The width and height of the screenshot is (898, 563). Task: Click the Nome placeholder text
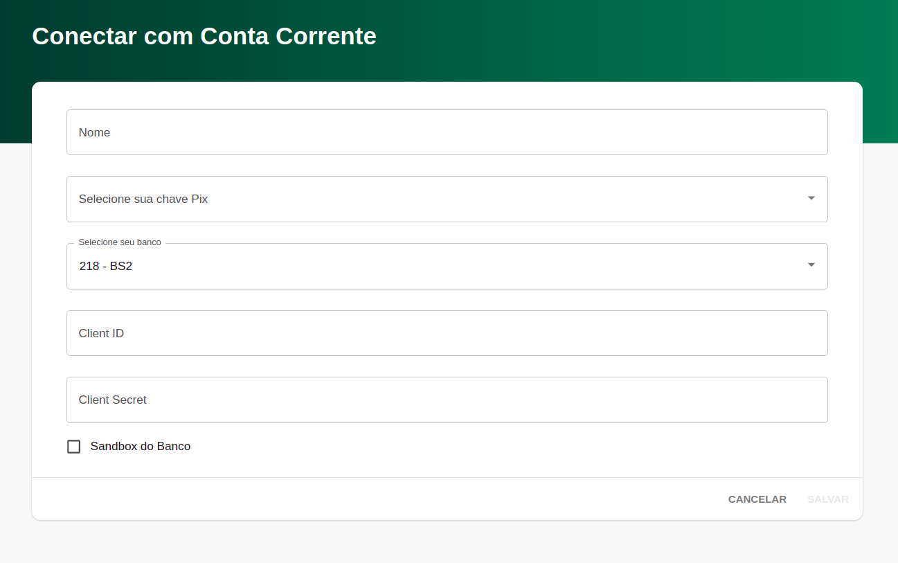click(x=94, y=132)
